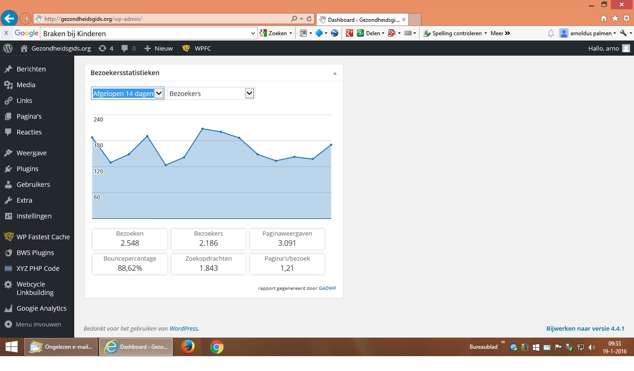Screen dimensions: 634x371
Task: Click the Webcycle Linkbuilding gear icon
Action: (x=8, y=285)
